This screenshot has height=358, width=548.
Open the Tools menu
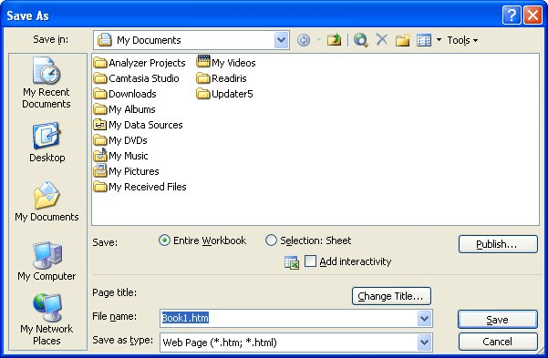462,40
